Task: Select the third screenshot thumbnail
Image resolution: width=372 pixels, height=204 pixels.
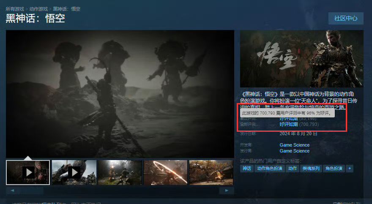Action: point(120,172)
